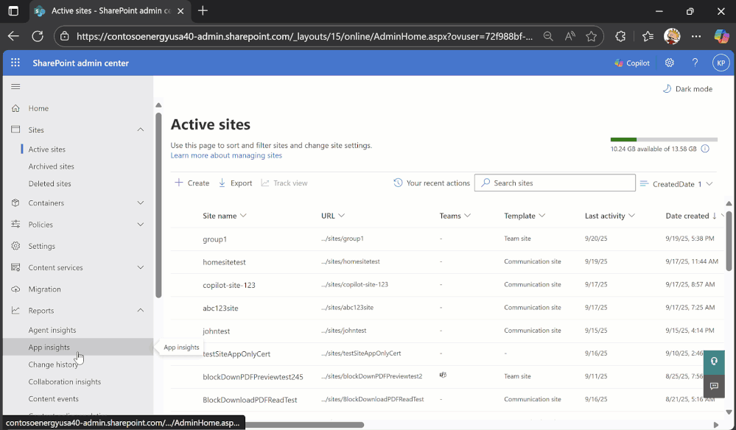Refresh the browser page
736x430 pixels.
38,36
